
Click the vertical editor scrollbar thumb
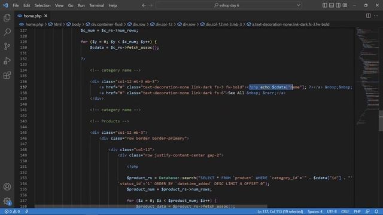click(x=381, y=121)
